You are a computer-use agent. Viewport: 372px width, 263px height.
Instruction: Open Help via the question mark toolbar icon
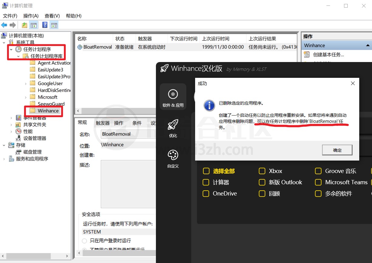click(x=44, y=25)
